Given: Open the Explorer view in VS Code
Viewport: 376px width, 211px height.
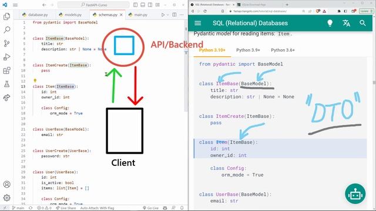Looking at the screenshot, I should (6, 16).
